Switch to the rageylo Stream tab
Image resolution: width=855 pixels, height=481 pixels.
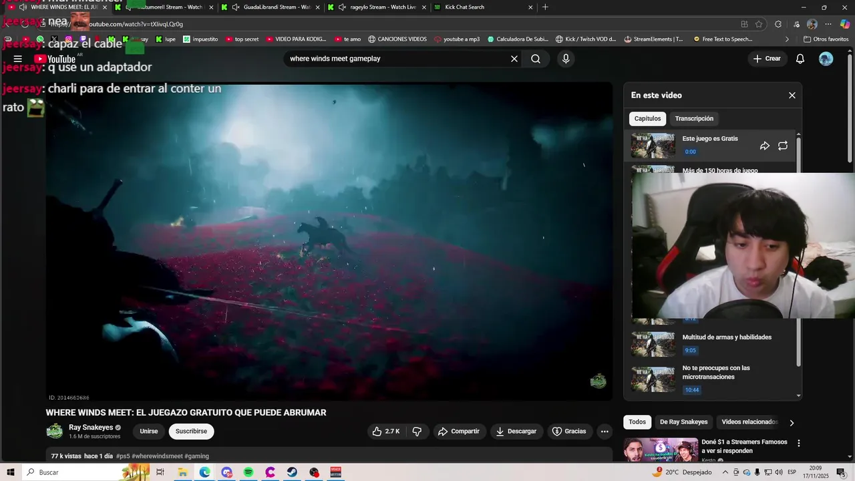pyautogui.click(x=377, y=7)
